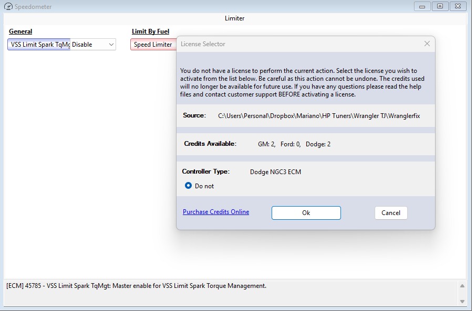This screenshot has width=476, height=311.
Task: Click the Source file path text
Action: [319, 115]
